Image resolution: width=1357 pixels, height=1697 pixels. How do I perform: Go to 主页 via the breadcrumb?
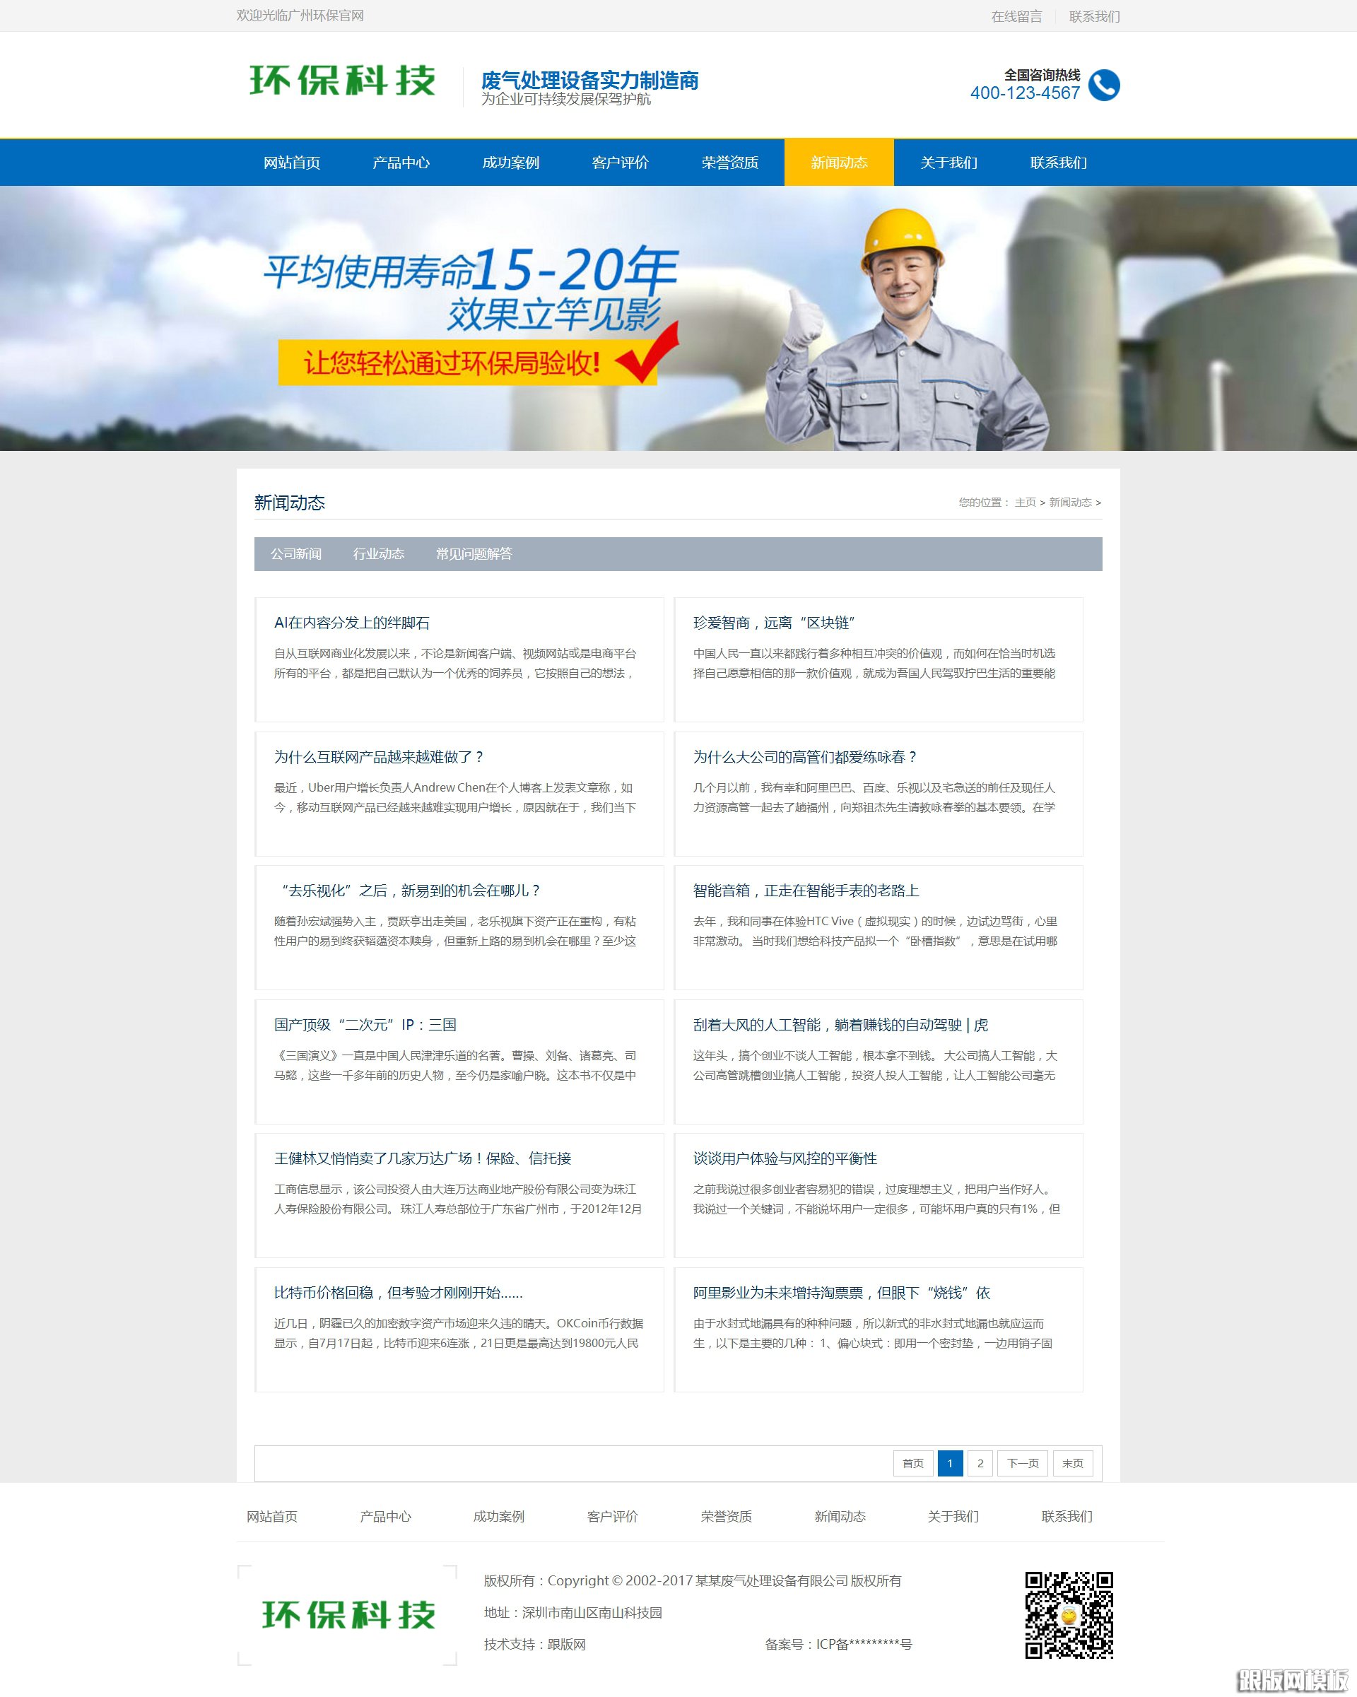[1025, 501]
